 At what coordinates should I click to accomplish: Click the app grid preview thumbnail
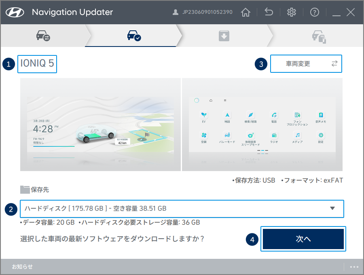263,124
